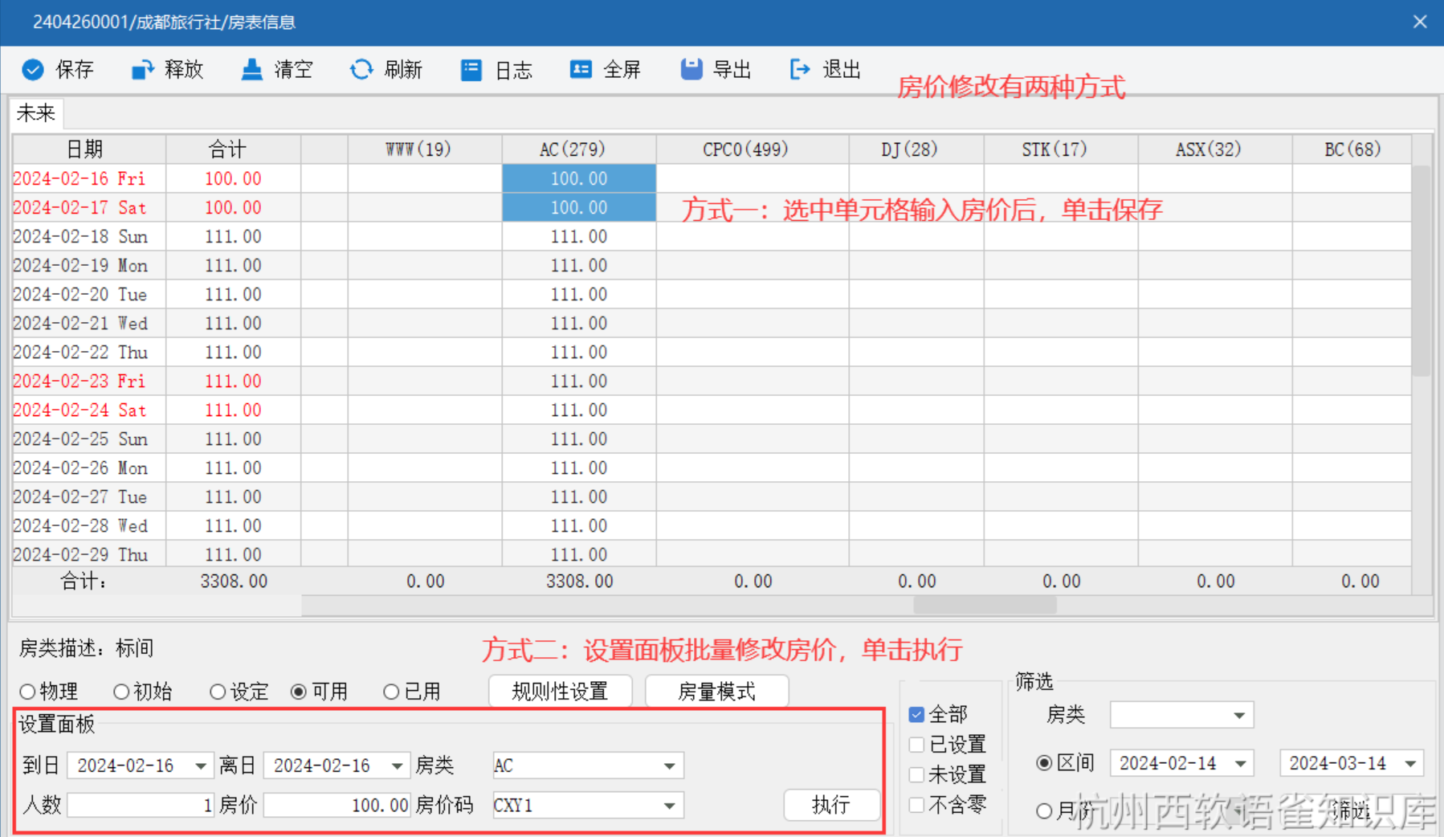The height and width of the screenshot is (837, 1444).
Task: Click the STK(17) column header
Action: (x=1061, y=149)
